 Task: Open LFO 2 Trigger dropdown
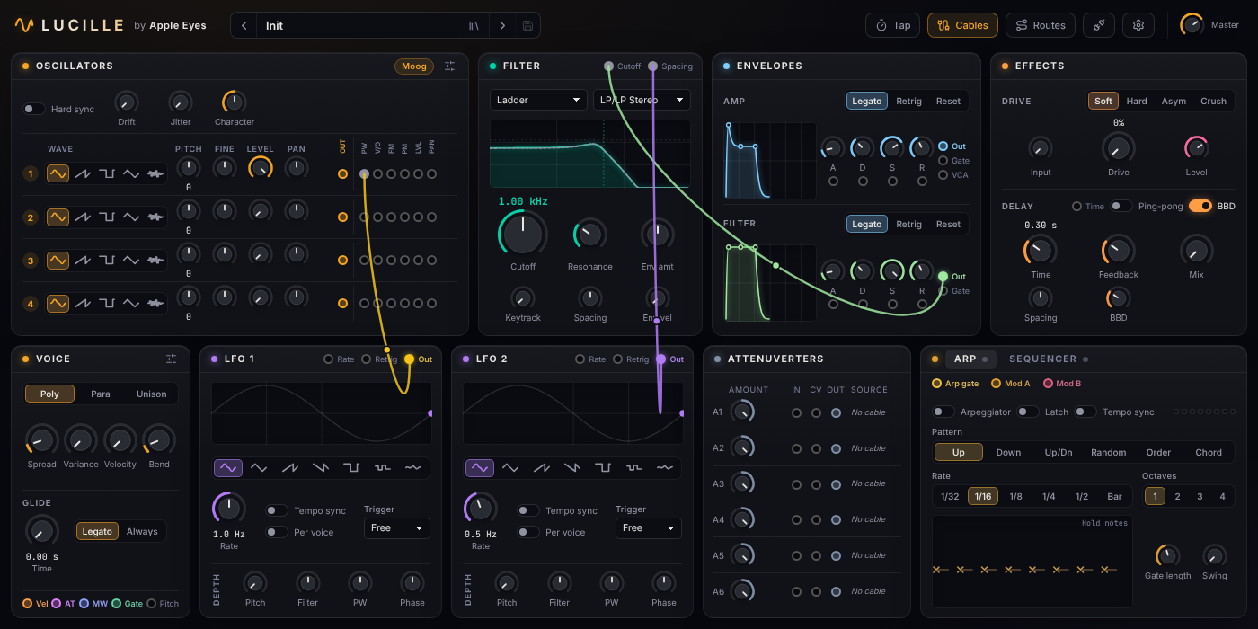tap(648, 527)
